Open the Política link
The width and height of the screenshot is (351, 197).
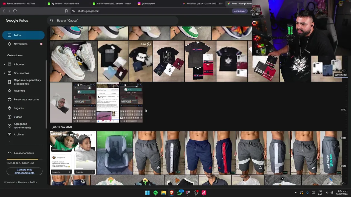tap(33, 182)
